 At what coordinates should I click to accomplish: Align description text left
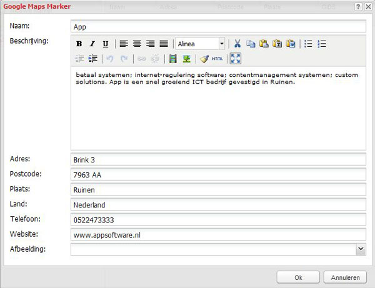pyautogui.click(x=124, y=44)
